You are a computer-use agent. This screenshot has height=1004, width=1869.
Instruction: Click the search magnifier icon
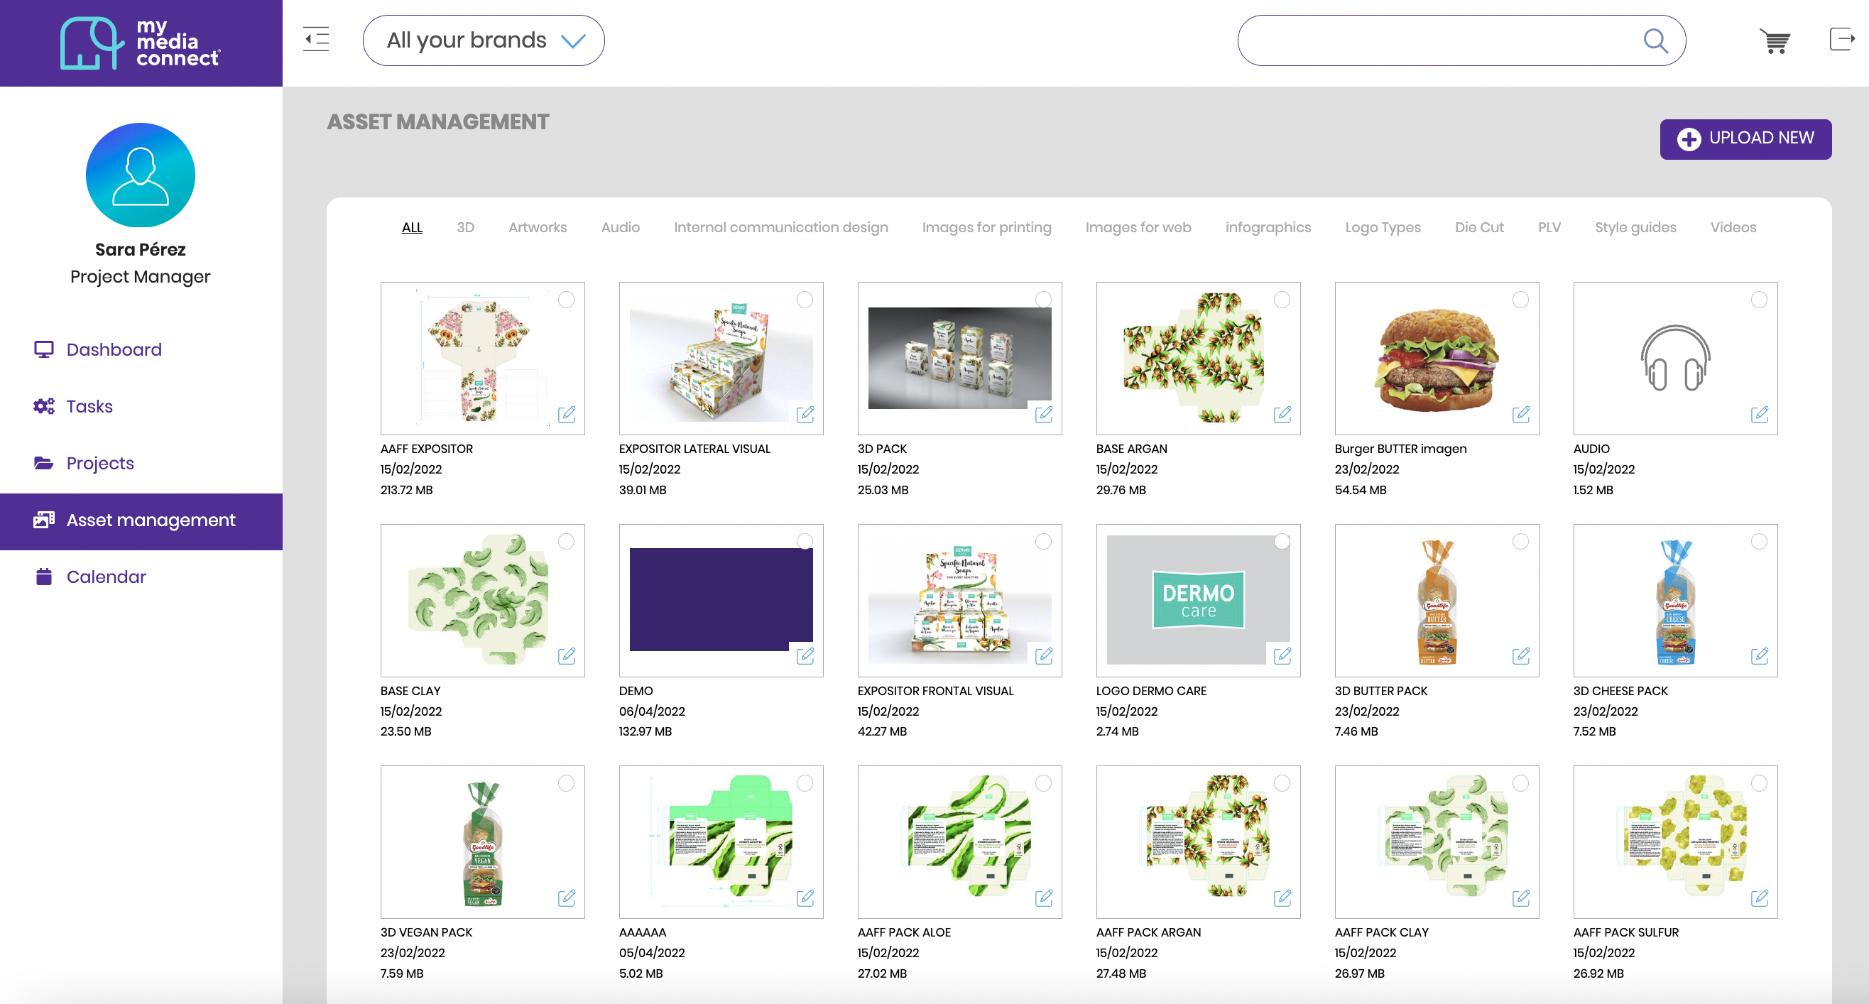(1655, 40)
